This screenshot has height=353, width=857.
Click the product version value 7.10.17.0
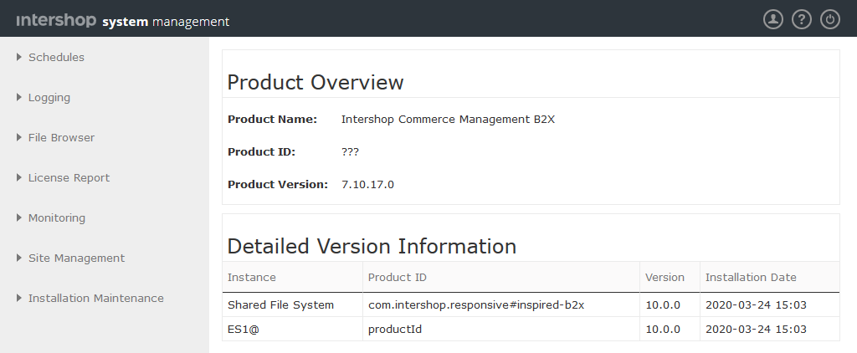pyautogui.click(x=368, y=185)
